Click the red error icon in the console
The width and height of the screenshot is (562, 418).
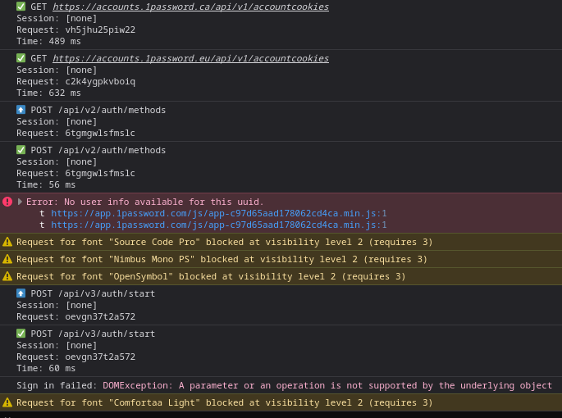(7, 202)
